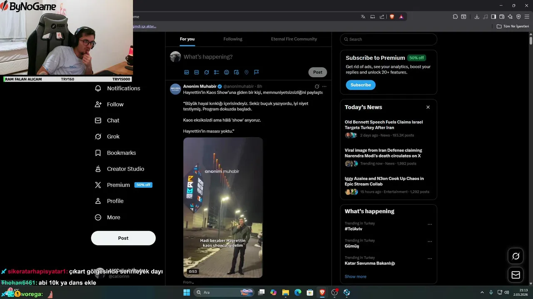Viewport: 533px width, 299px height.
Task: Open the emoji picker in composer
Action: click(x=227, y=72)
